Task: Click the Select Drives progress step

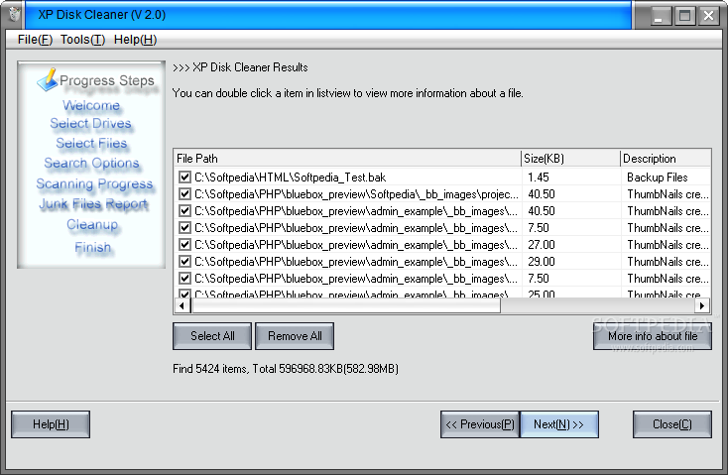Action: point(90,124)
